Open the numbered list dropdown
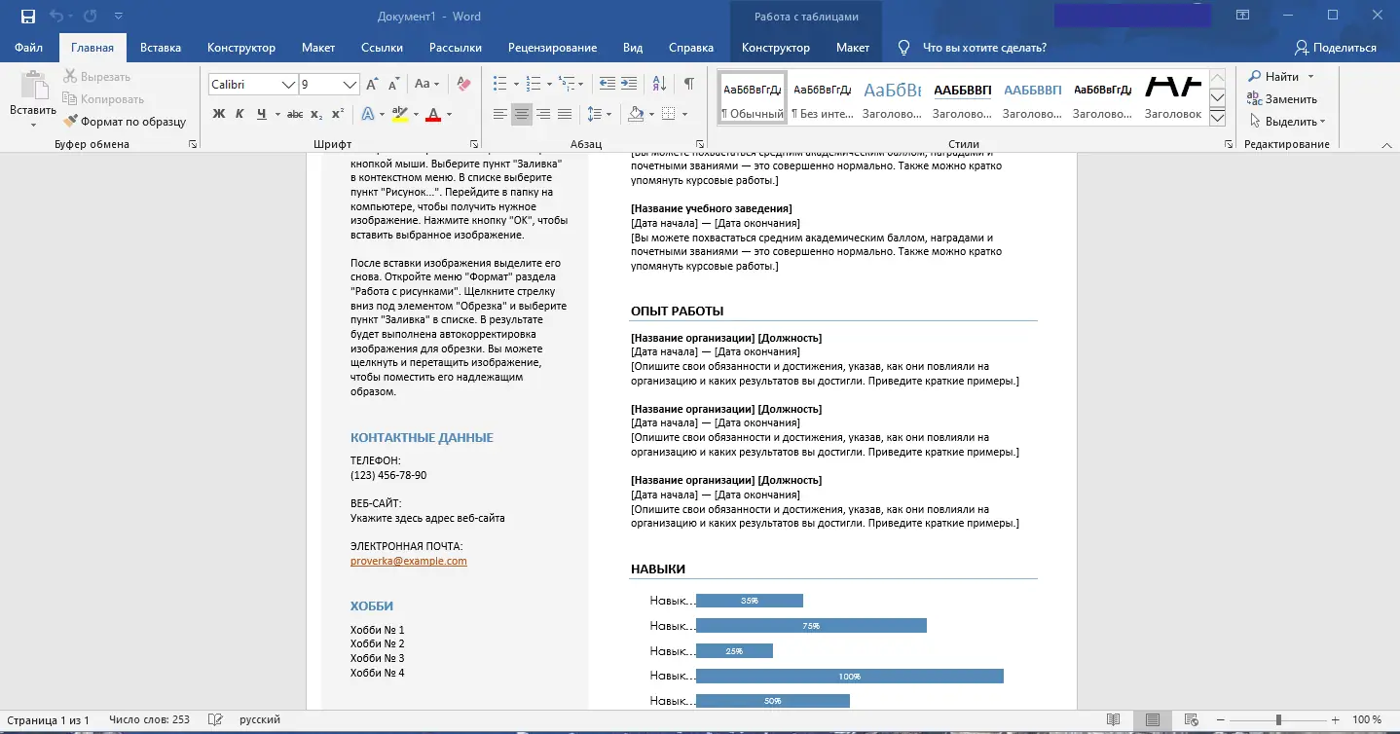The width and height of the screenshot is (1400, 734). click(x=549, y=84)
